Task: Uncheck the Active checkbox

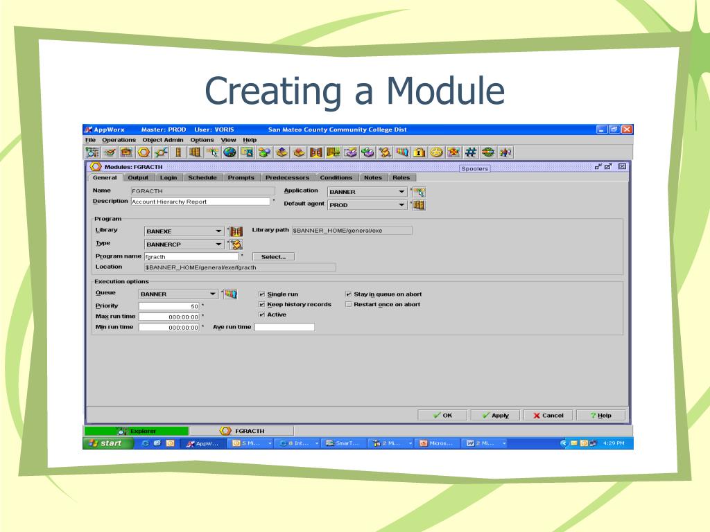Action: (261, 314)
